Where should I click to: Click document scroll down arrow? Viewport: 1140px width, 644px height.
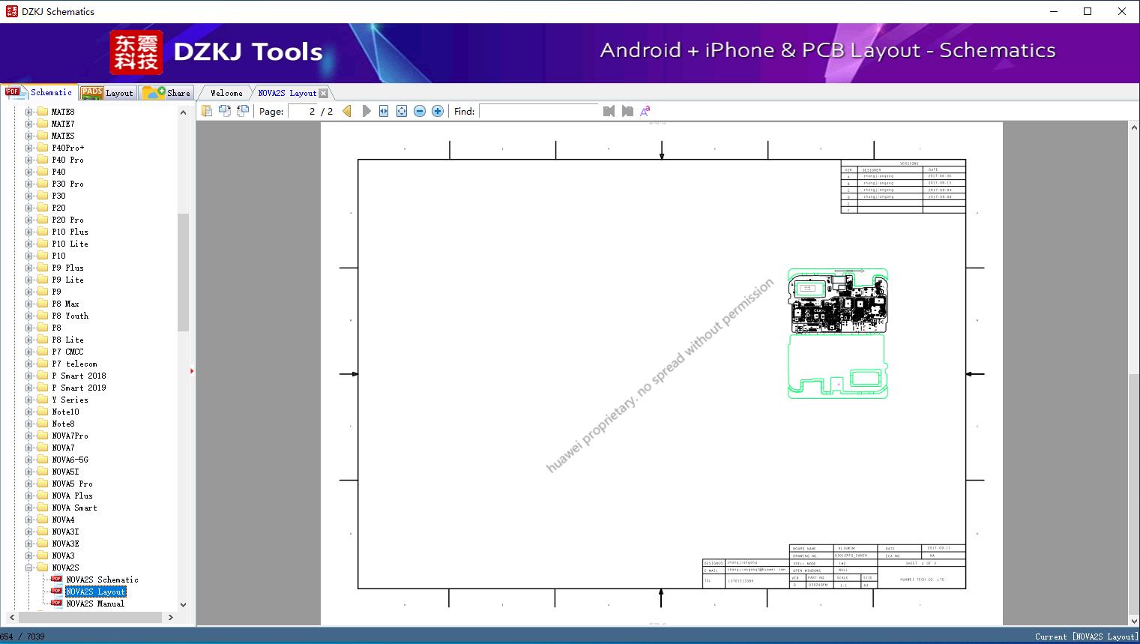1134,620
